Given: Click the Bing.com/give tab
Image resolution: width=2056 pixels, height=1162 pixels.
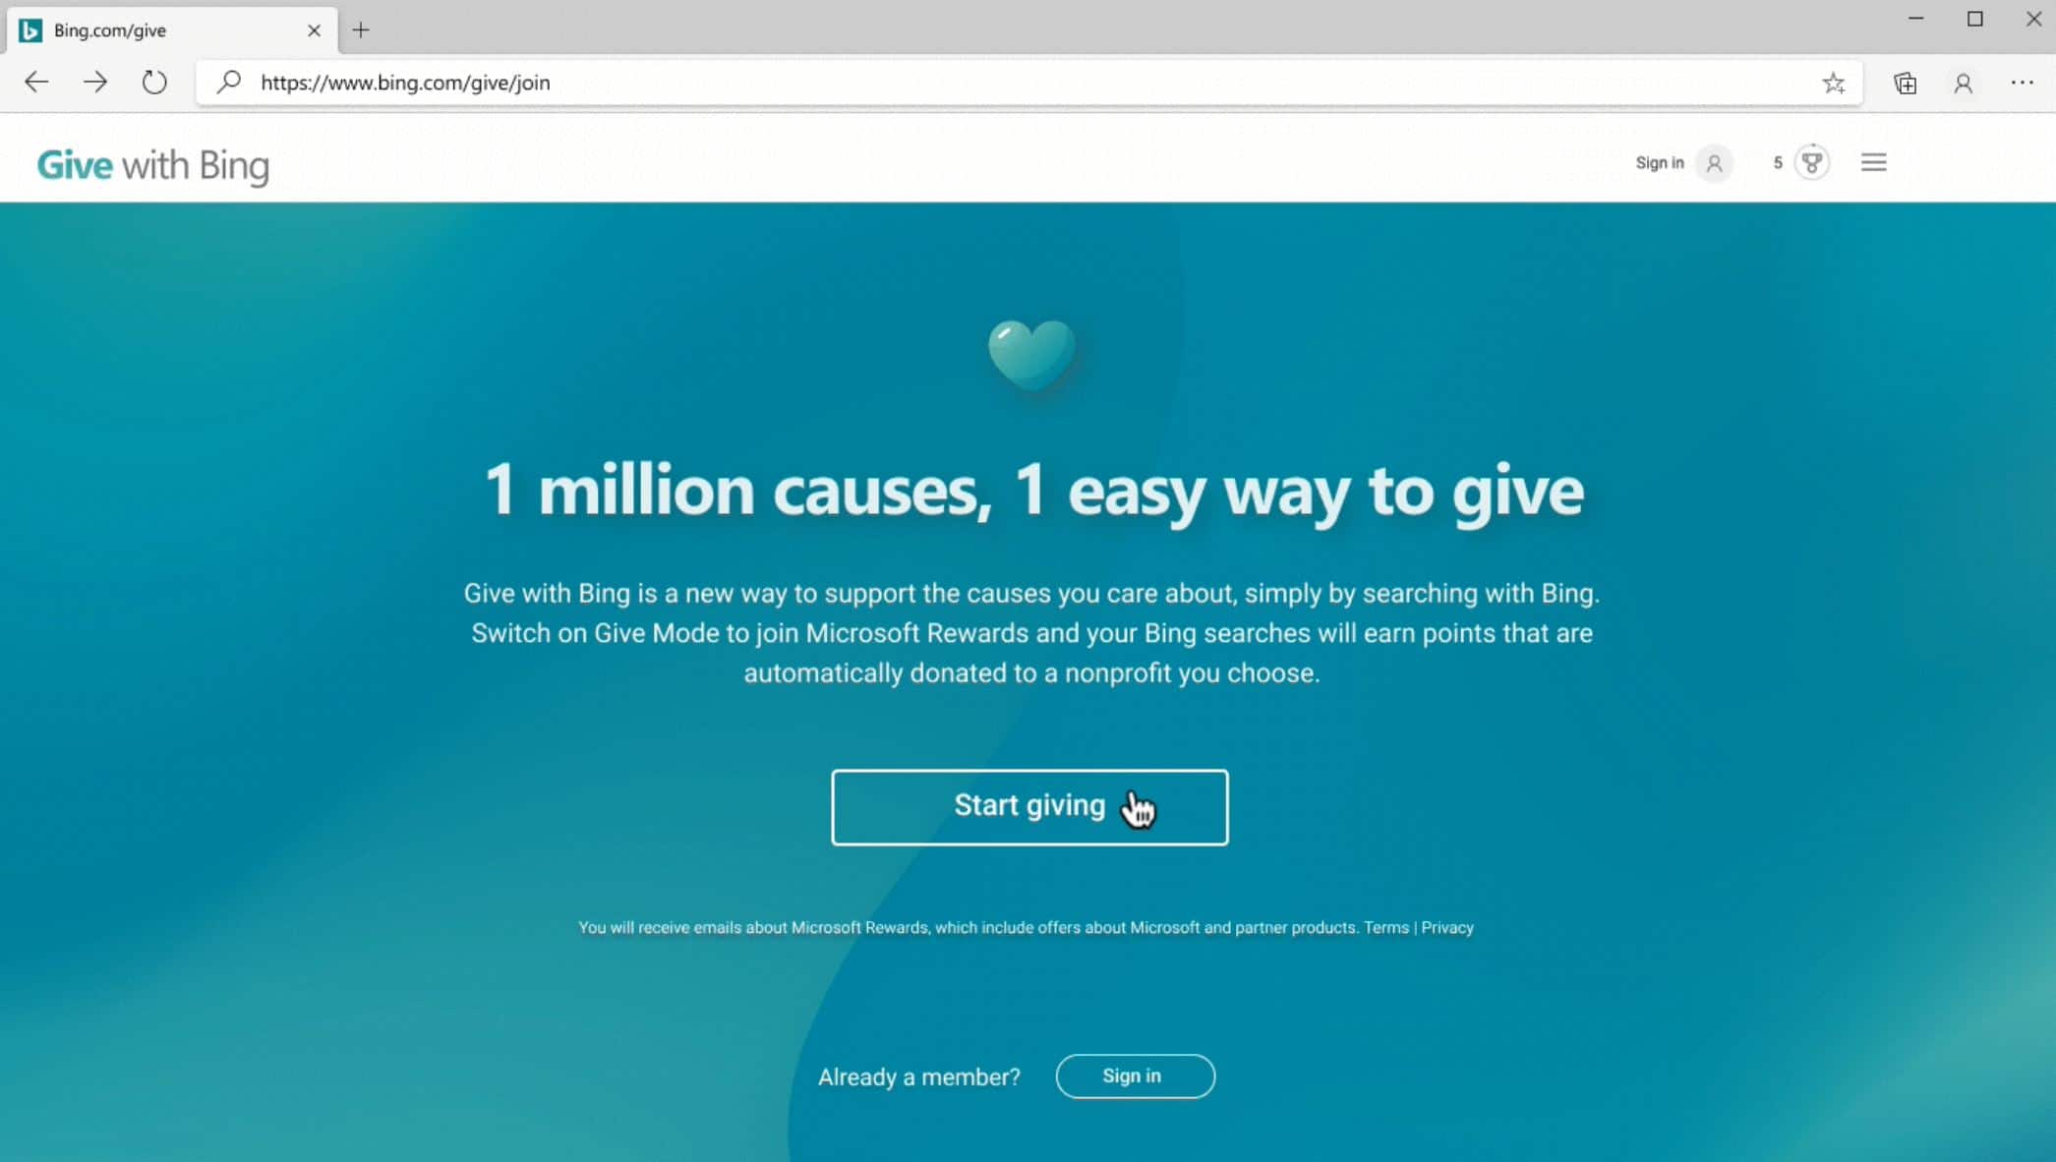Looking at the screenshot, I should [154, 29].
